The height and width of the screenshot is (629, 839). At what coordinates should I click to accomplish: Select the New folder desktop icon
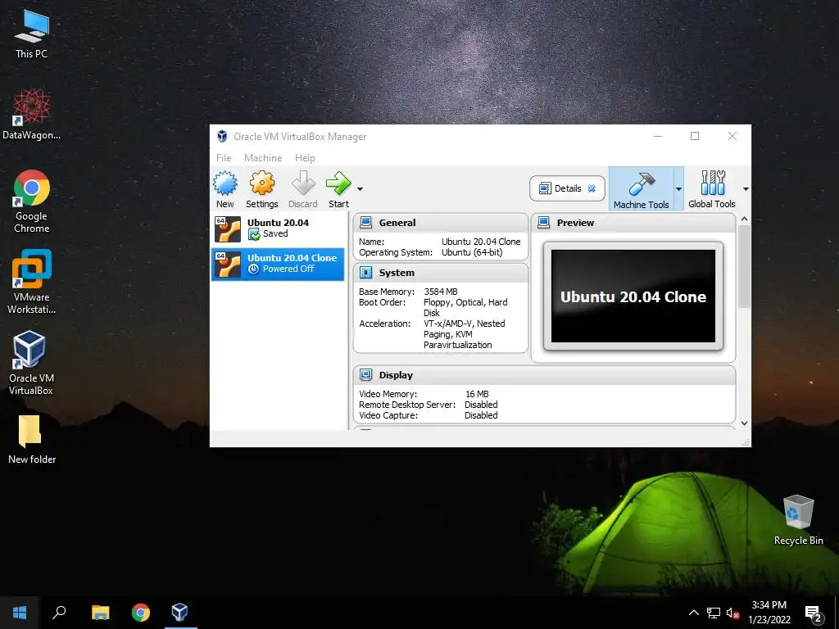point(32,439)
